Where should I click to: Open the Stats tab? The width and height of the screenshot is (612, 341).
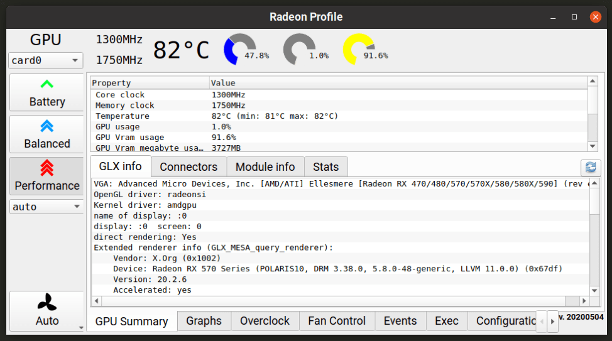pos(326,167)
